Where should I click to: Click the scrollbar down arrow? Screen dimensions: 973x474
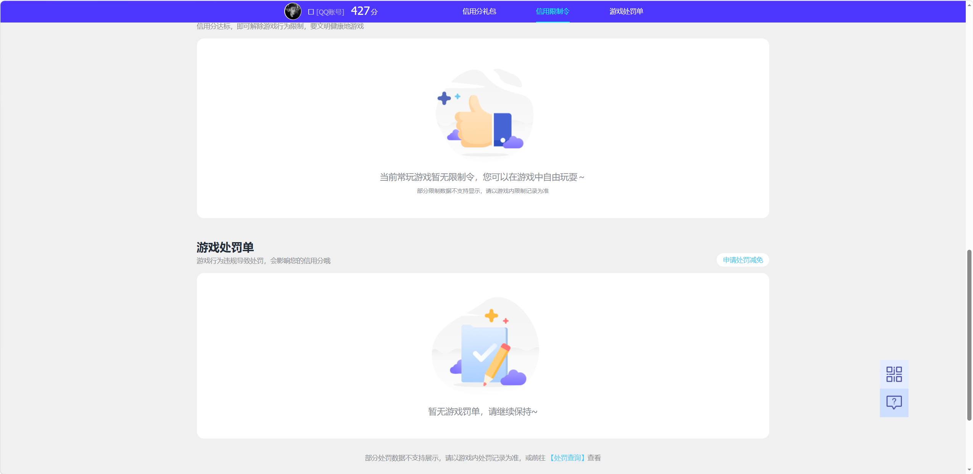pyautogui.click(x=969, y=469)
